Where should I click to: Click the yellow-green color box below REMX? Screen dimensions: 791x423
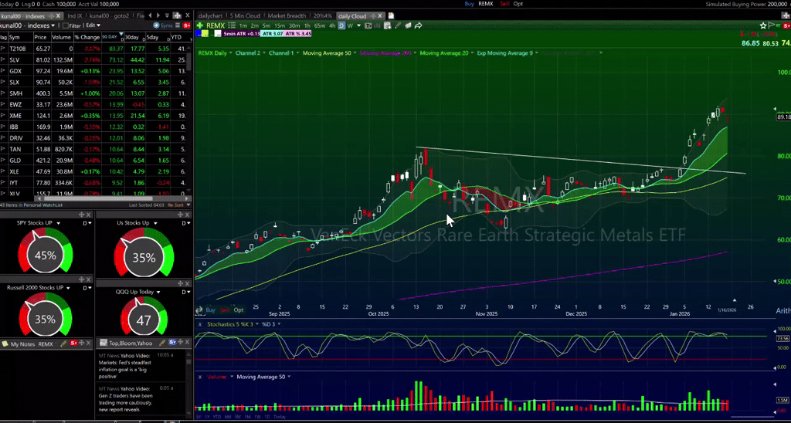[205, 33]
